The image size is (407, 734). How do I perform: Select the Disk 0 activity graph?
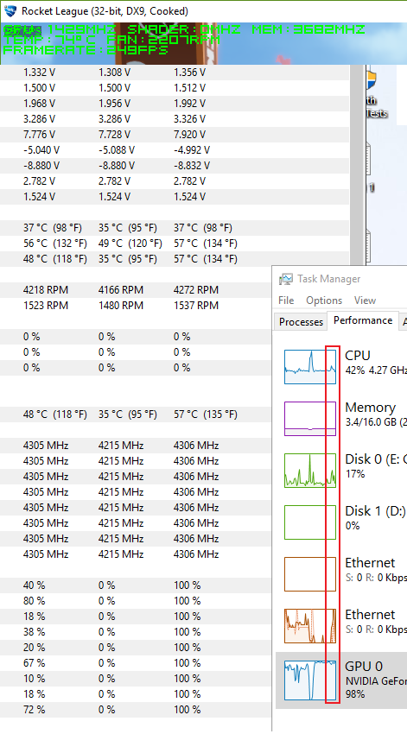(x=310, y=471)
